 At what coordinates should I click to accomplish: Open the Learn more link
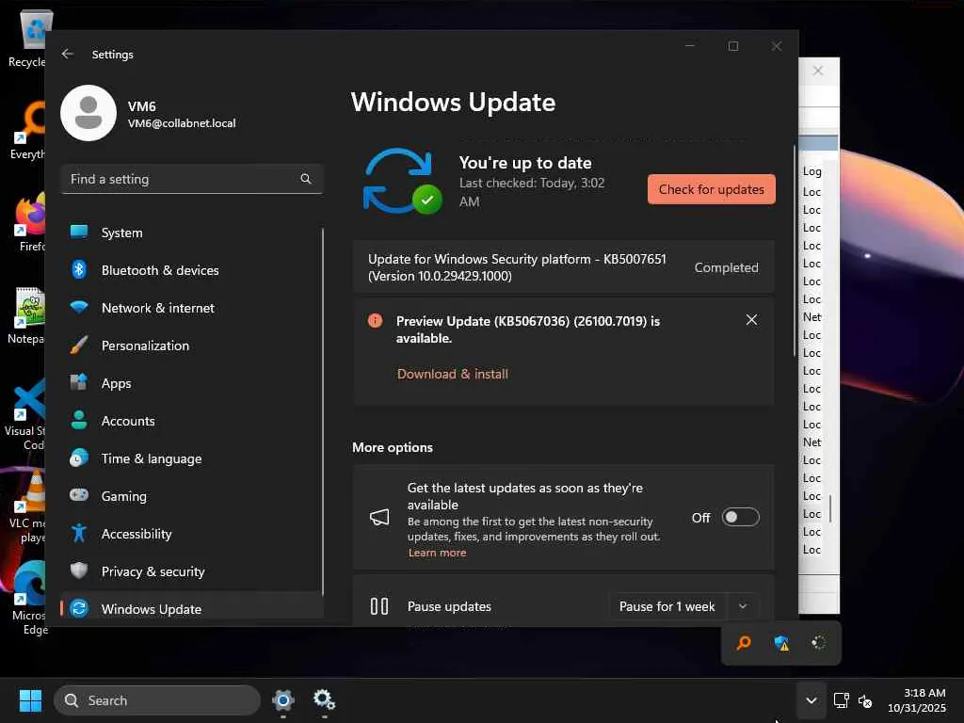(437, 553)
